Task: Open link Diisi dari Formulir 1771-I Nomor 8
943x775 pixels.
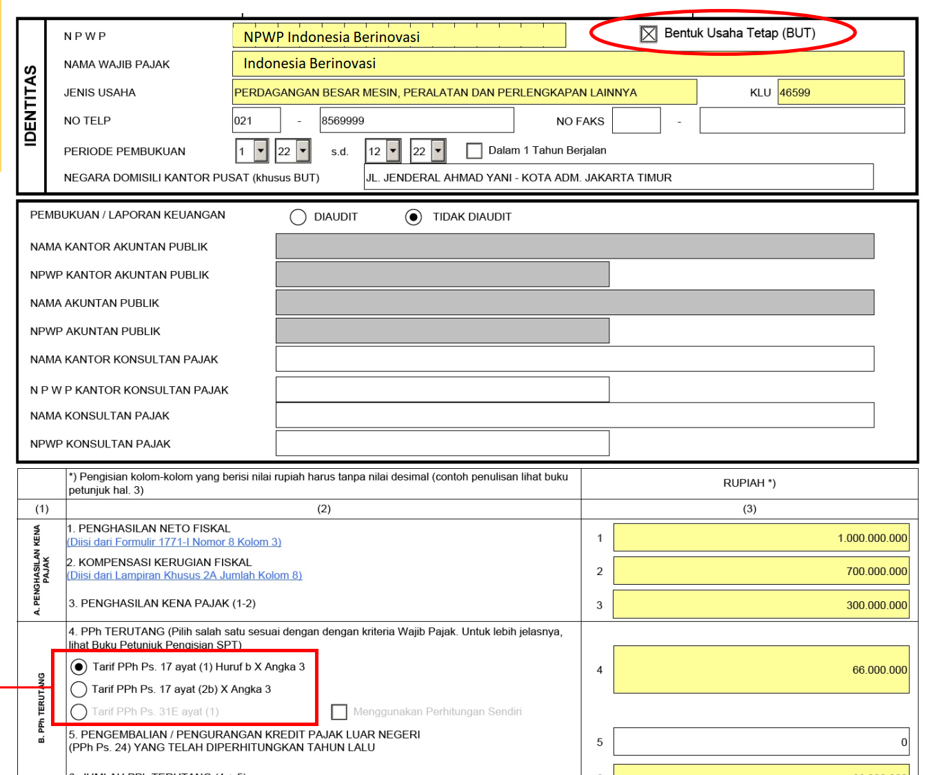Action: (174, 542)
